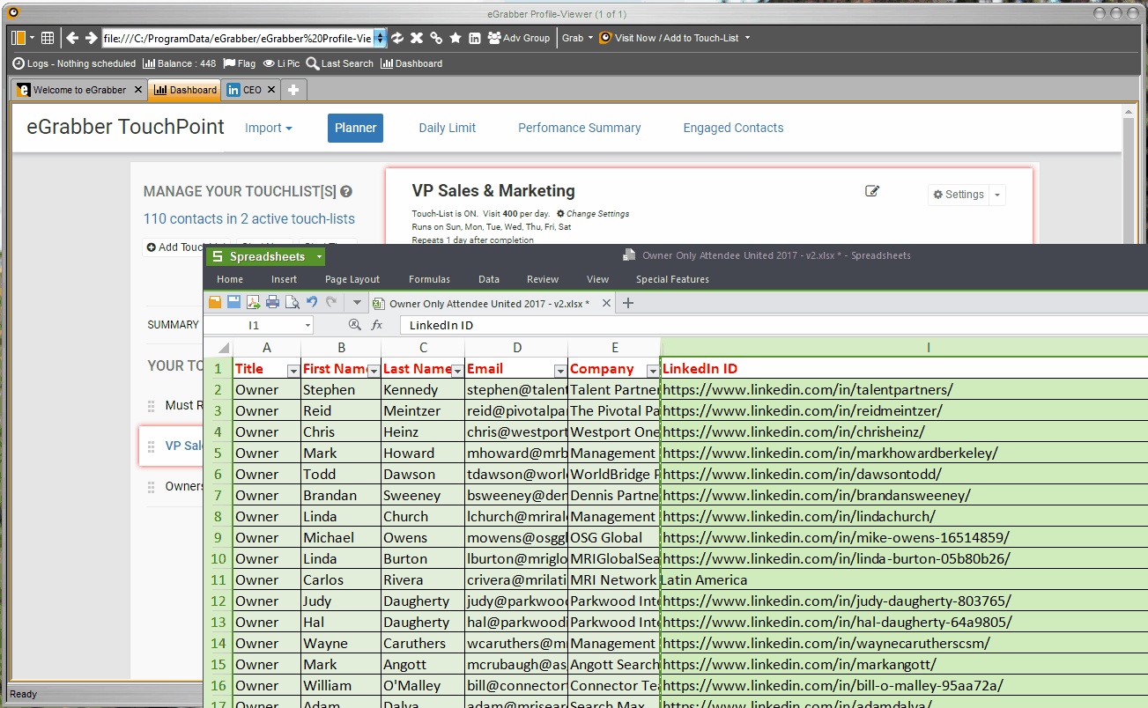Click the grid view icon in eGrabber toolbar
1148x708 pixels.
[48, 38]
